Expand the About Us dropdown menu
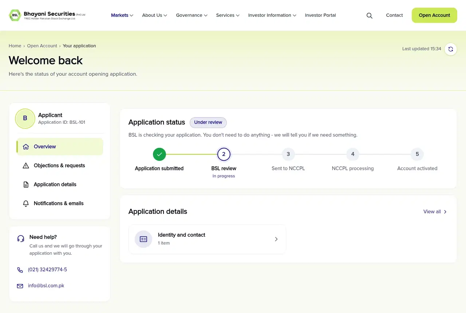 coord(155,15)
